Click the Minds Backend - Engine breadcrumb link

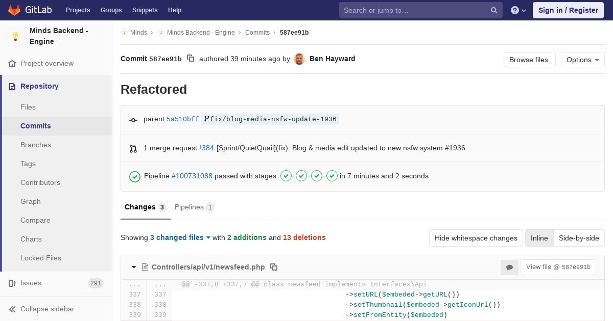coord(201,33)
